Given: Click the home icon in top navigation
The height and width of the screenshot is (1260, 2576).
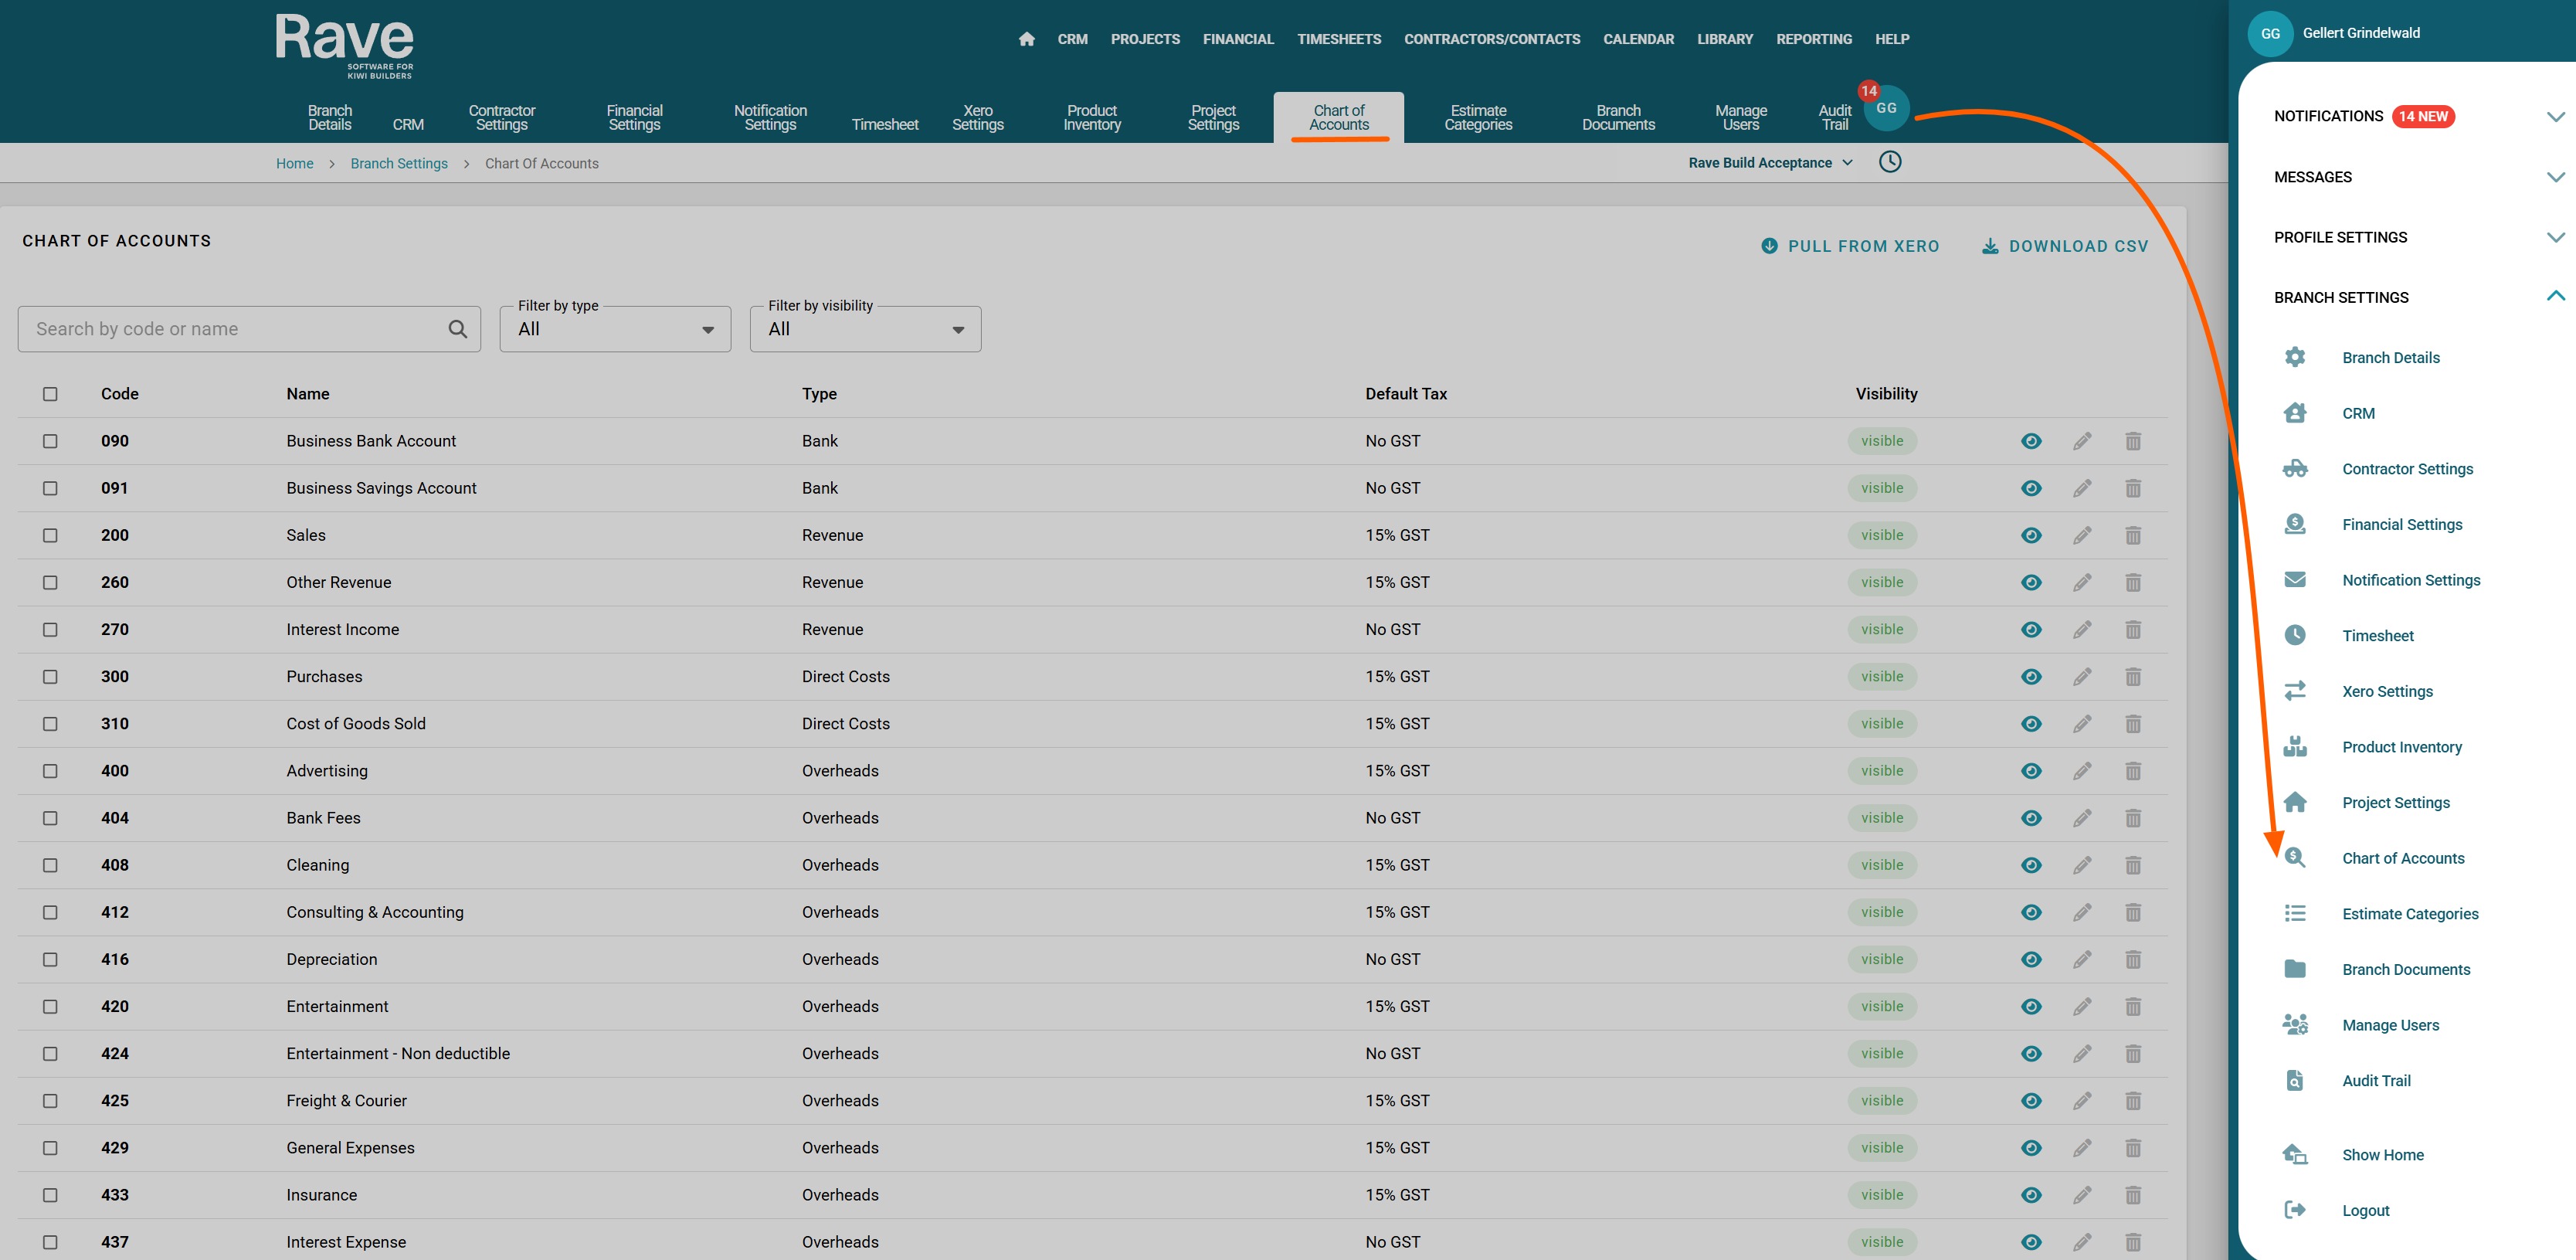Looking at the screenshot, I should tap(1026, 39).
